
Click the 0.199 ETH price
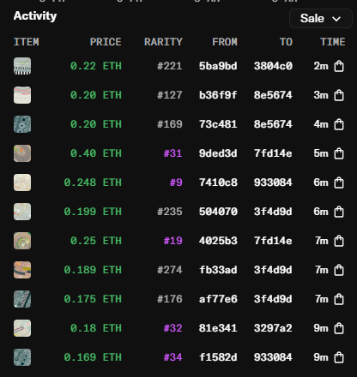[x=93, y=212]
